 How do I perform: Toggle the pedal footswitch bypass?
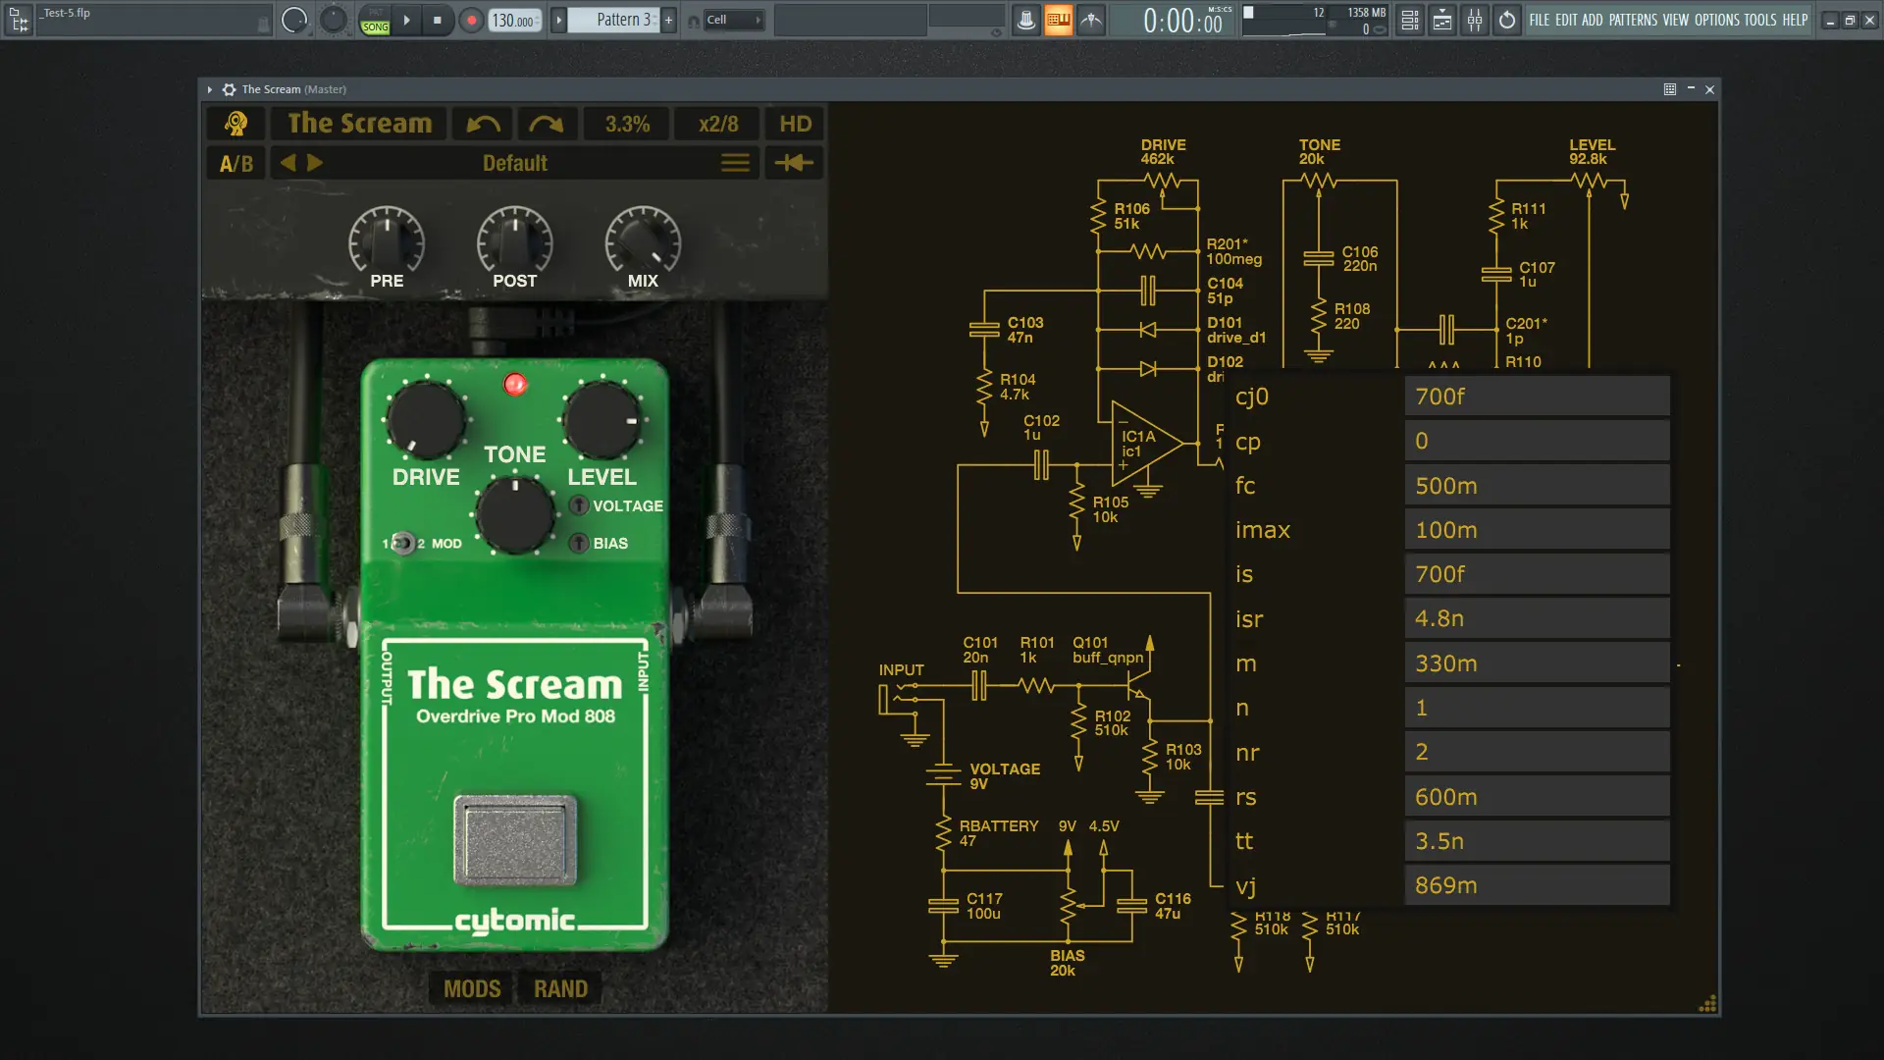[x=514, y=839]
